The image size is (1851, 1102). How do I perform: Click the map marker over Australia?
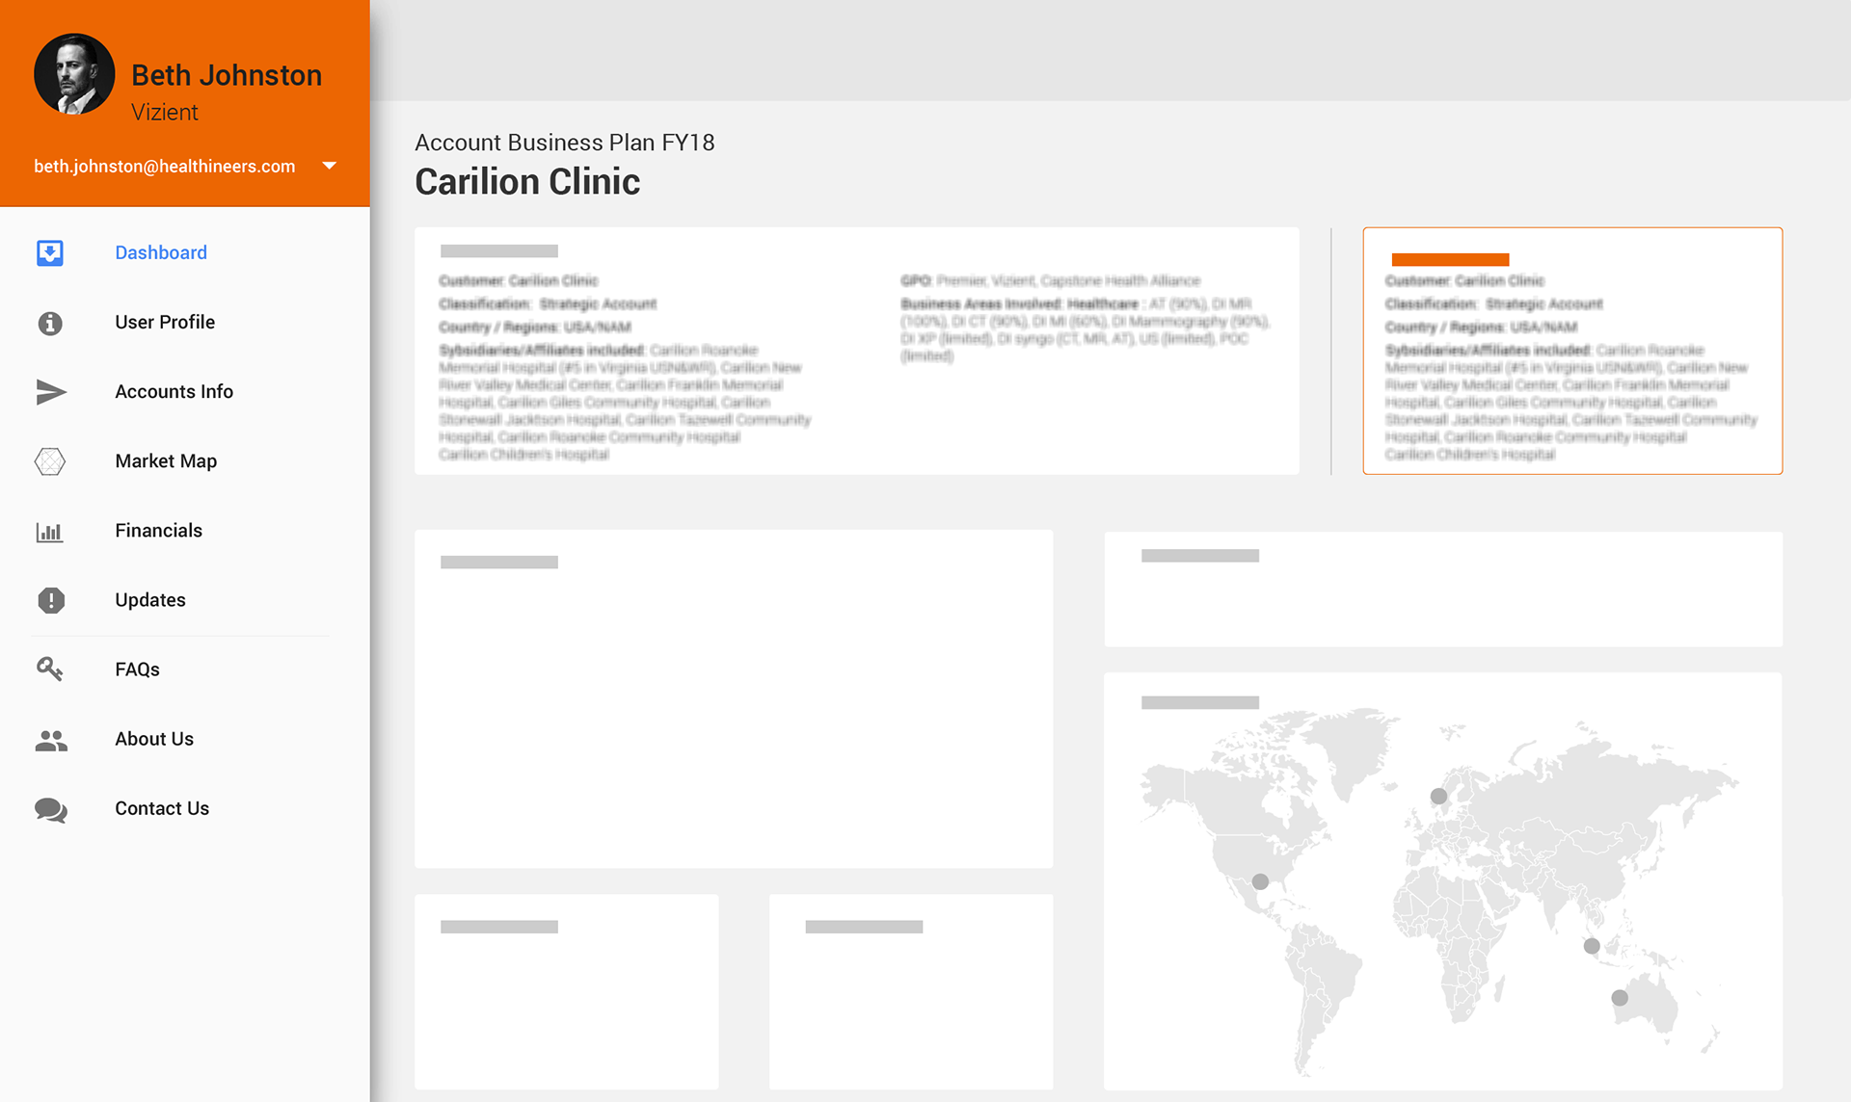pyautogui.click(x=1620, y=998)
